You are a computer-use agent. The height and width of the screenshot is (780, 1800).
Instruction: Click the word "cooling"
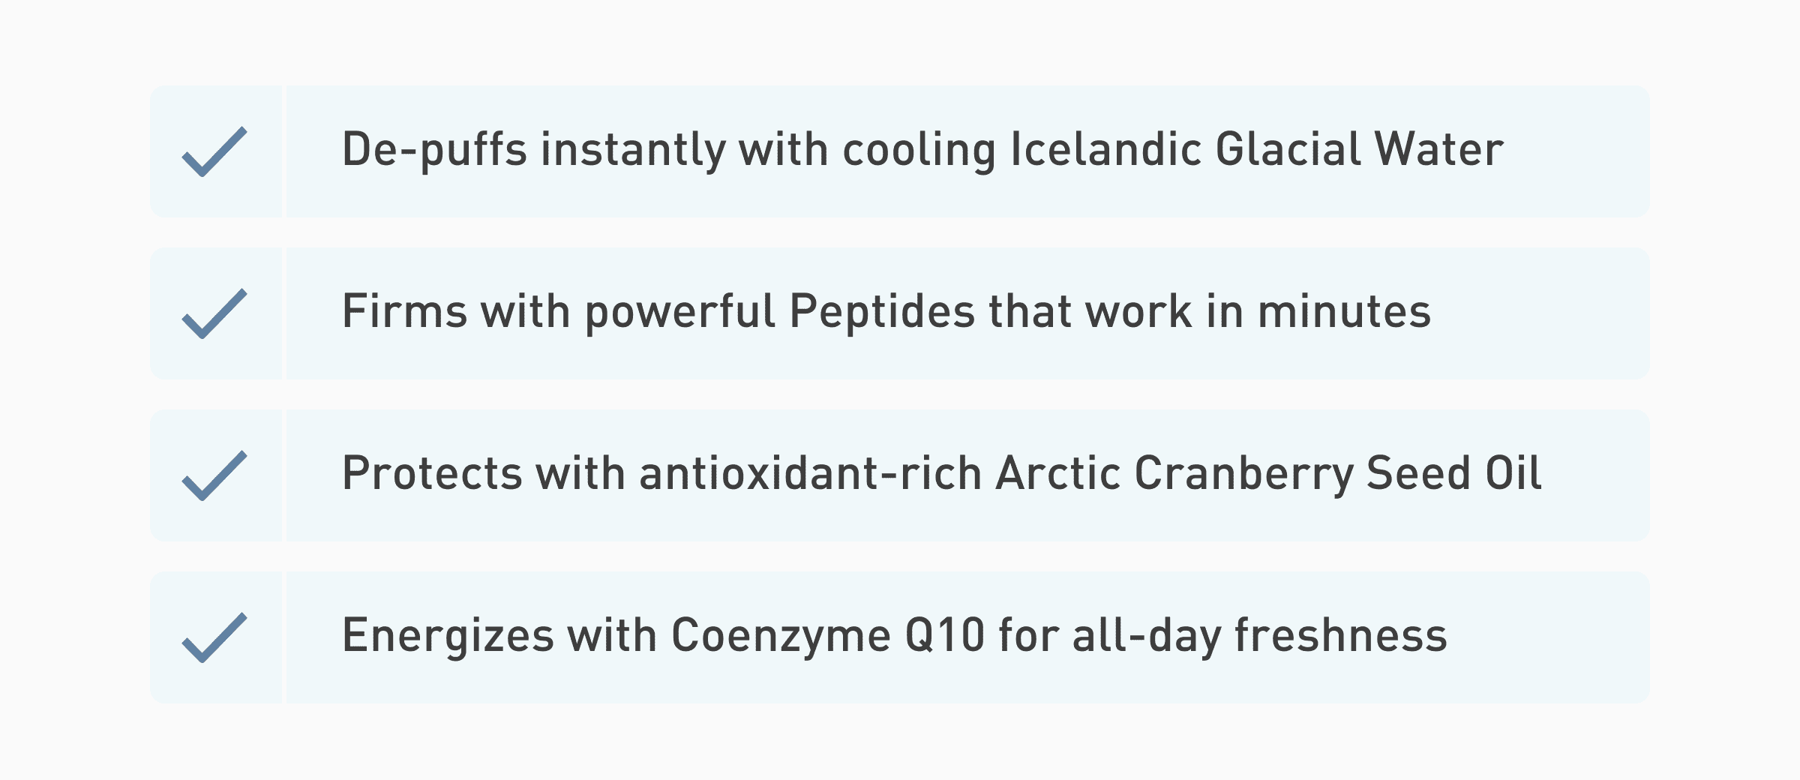[919, 150]
